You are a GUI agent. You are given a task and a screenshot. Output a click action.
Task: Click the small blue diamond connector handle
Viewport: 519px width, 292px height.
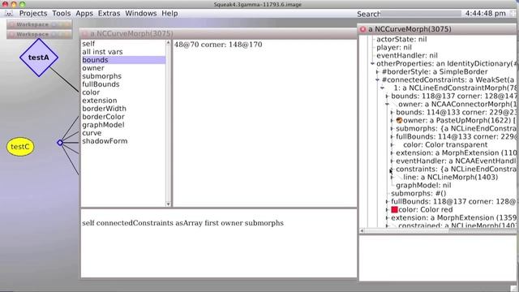click(60, 143)
